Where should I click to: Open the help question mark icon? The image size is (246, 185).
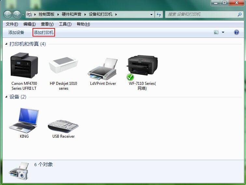click(237, 32)
